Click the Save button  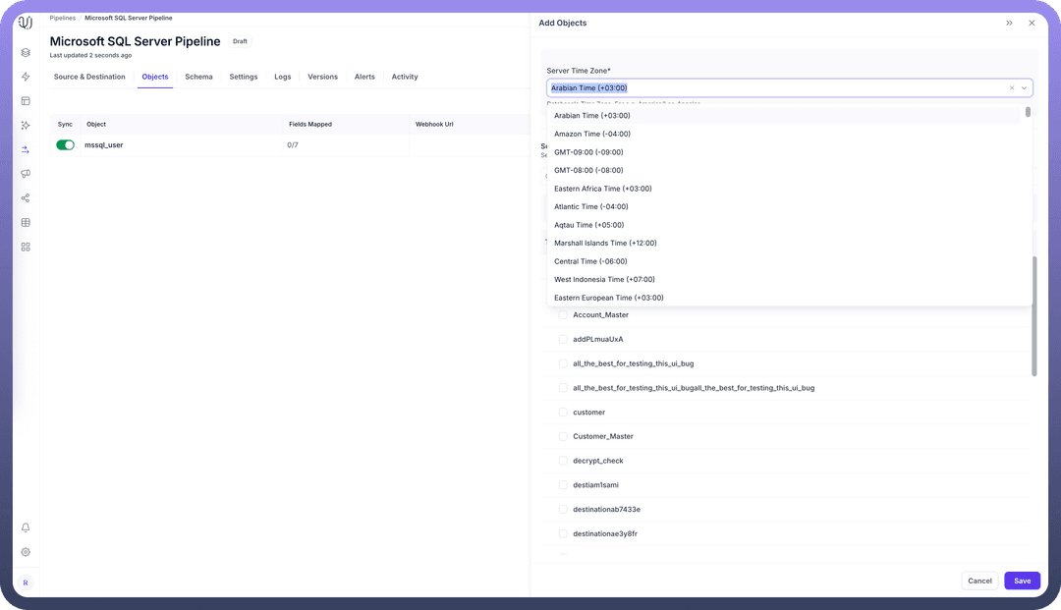(1022, 581)
